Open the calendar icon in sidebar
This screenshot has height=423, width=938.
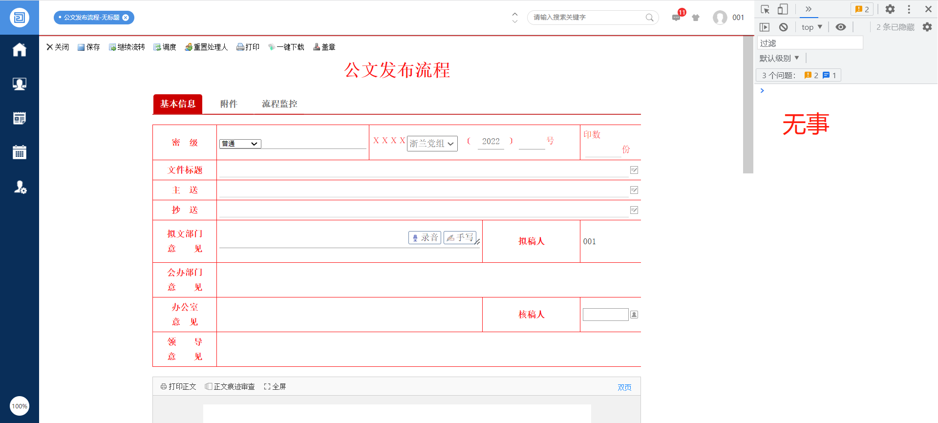(20, 152)
